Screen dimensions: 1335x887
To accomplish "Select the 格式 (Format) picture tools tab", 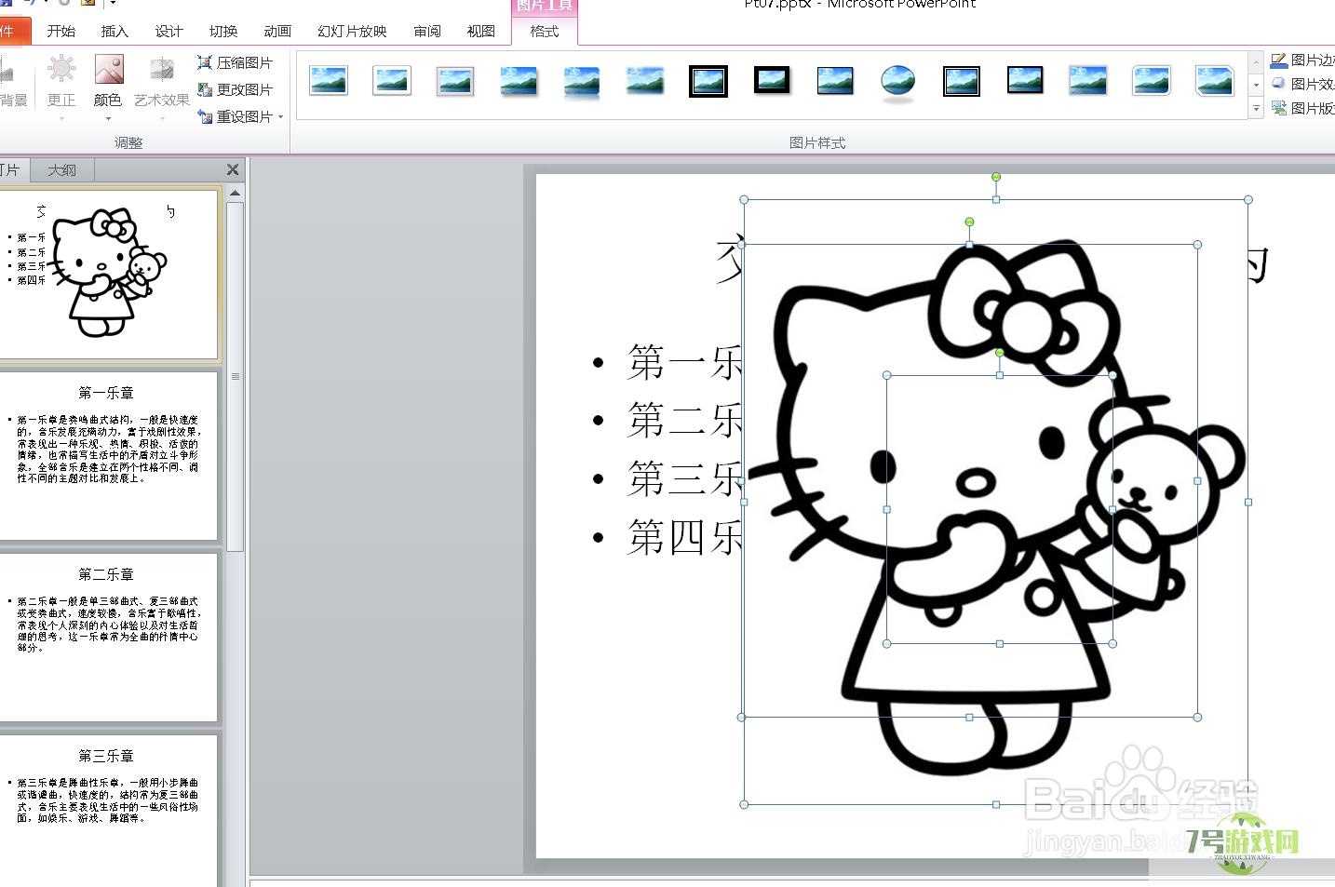I will 545,31.
